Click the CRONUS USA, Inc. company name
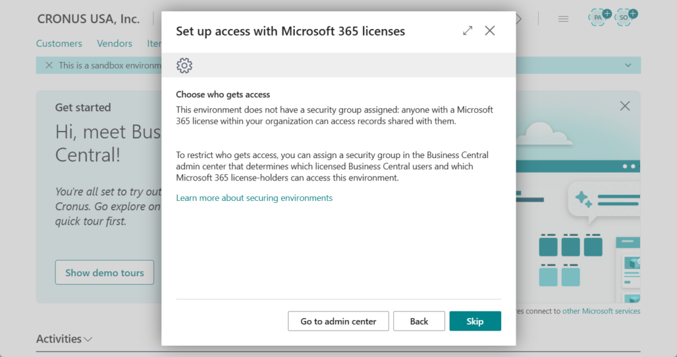This screenshot has width=677, height=357. pyautogui.click(x=89, y=19)
